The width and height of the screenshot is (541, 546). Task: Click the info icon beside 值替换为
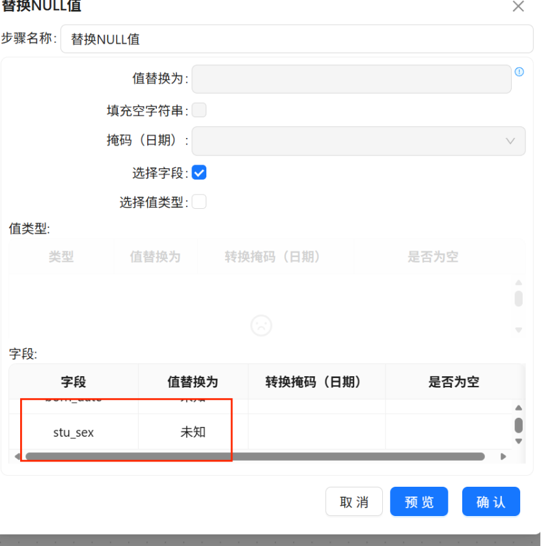tap(519, 72)
